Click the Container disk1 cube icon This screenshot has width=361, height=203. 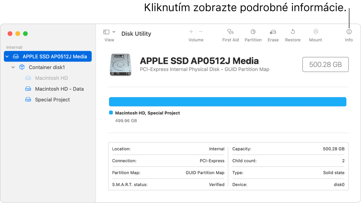click(x=22, y=67)
